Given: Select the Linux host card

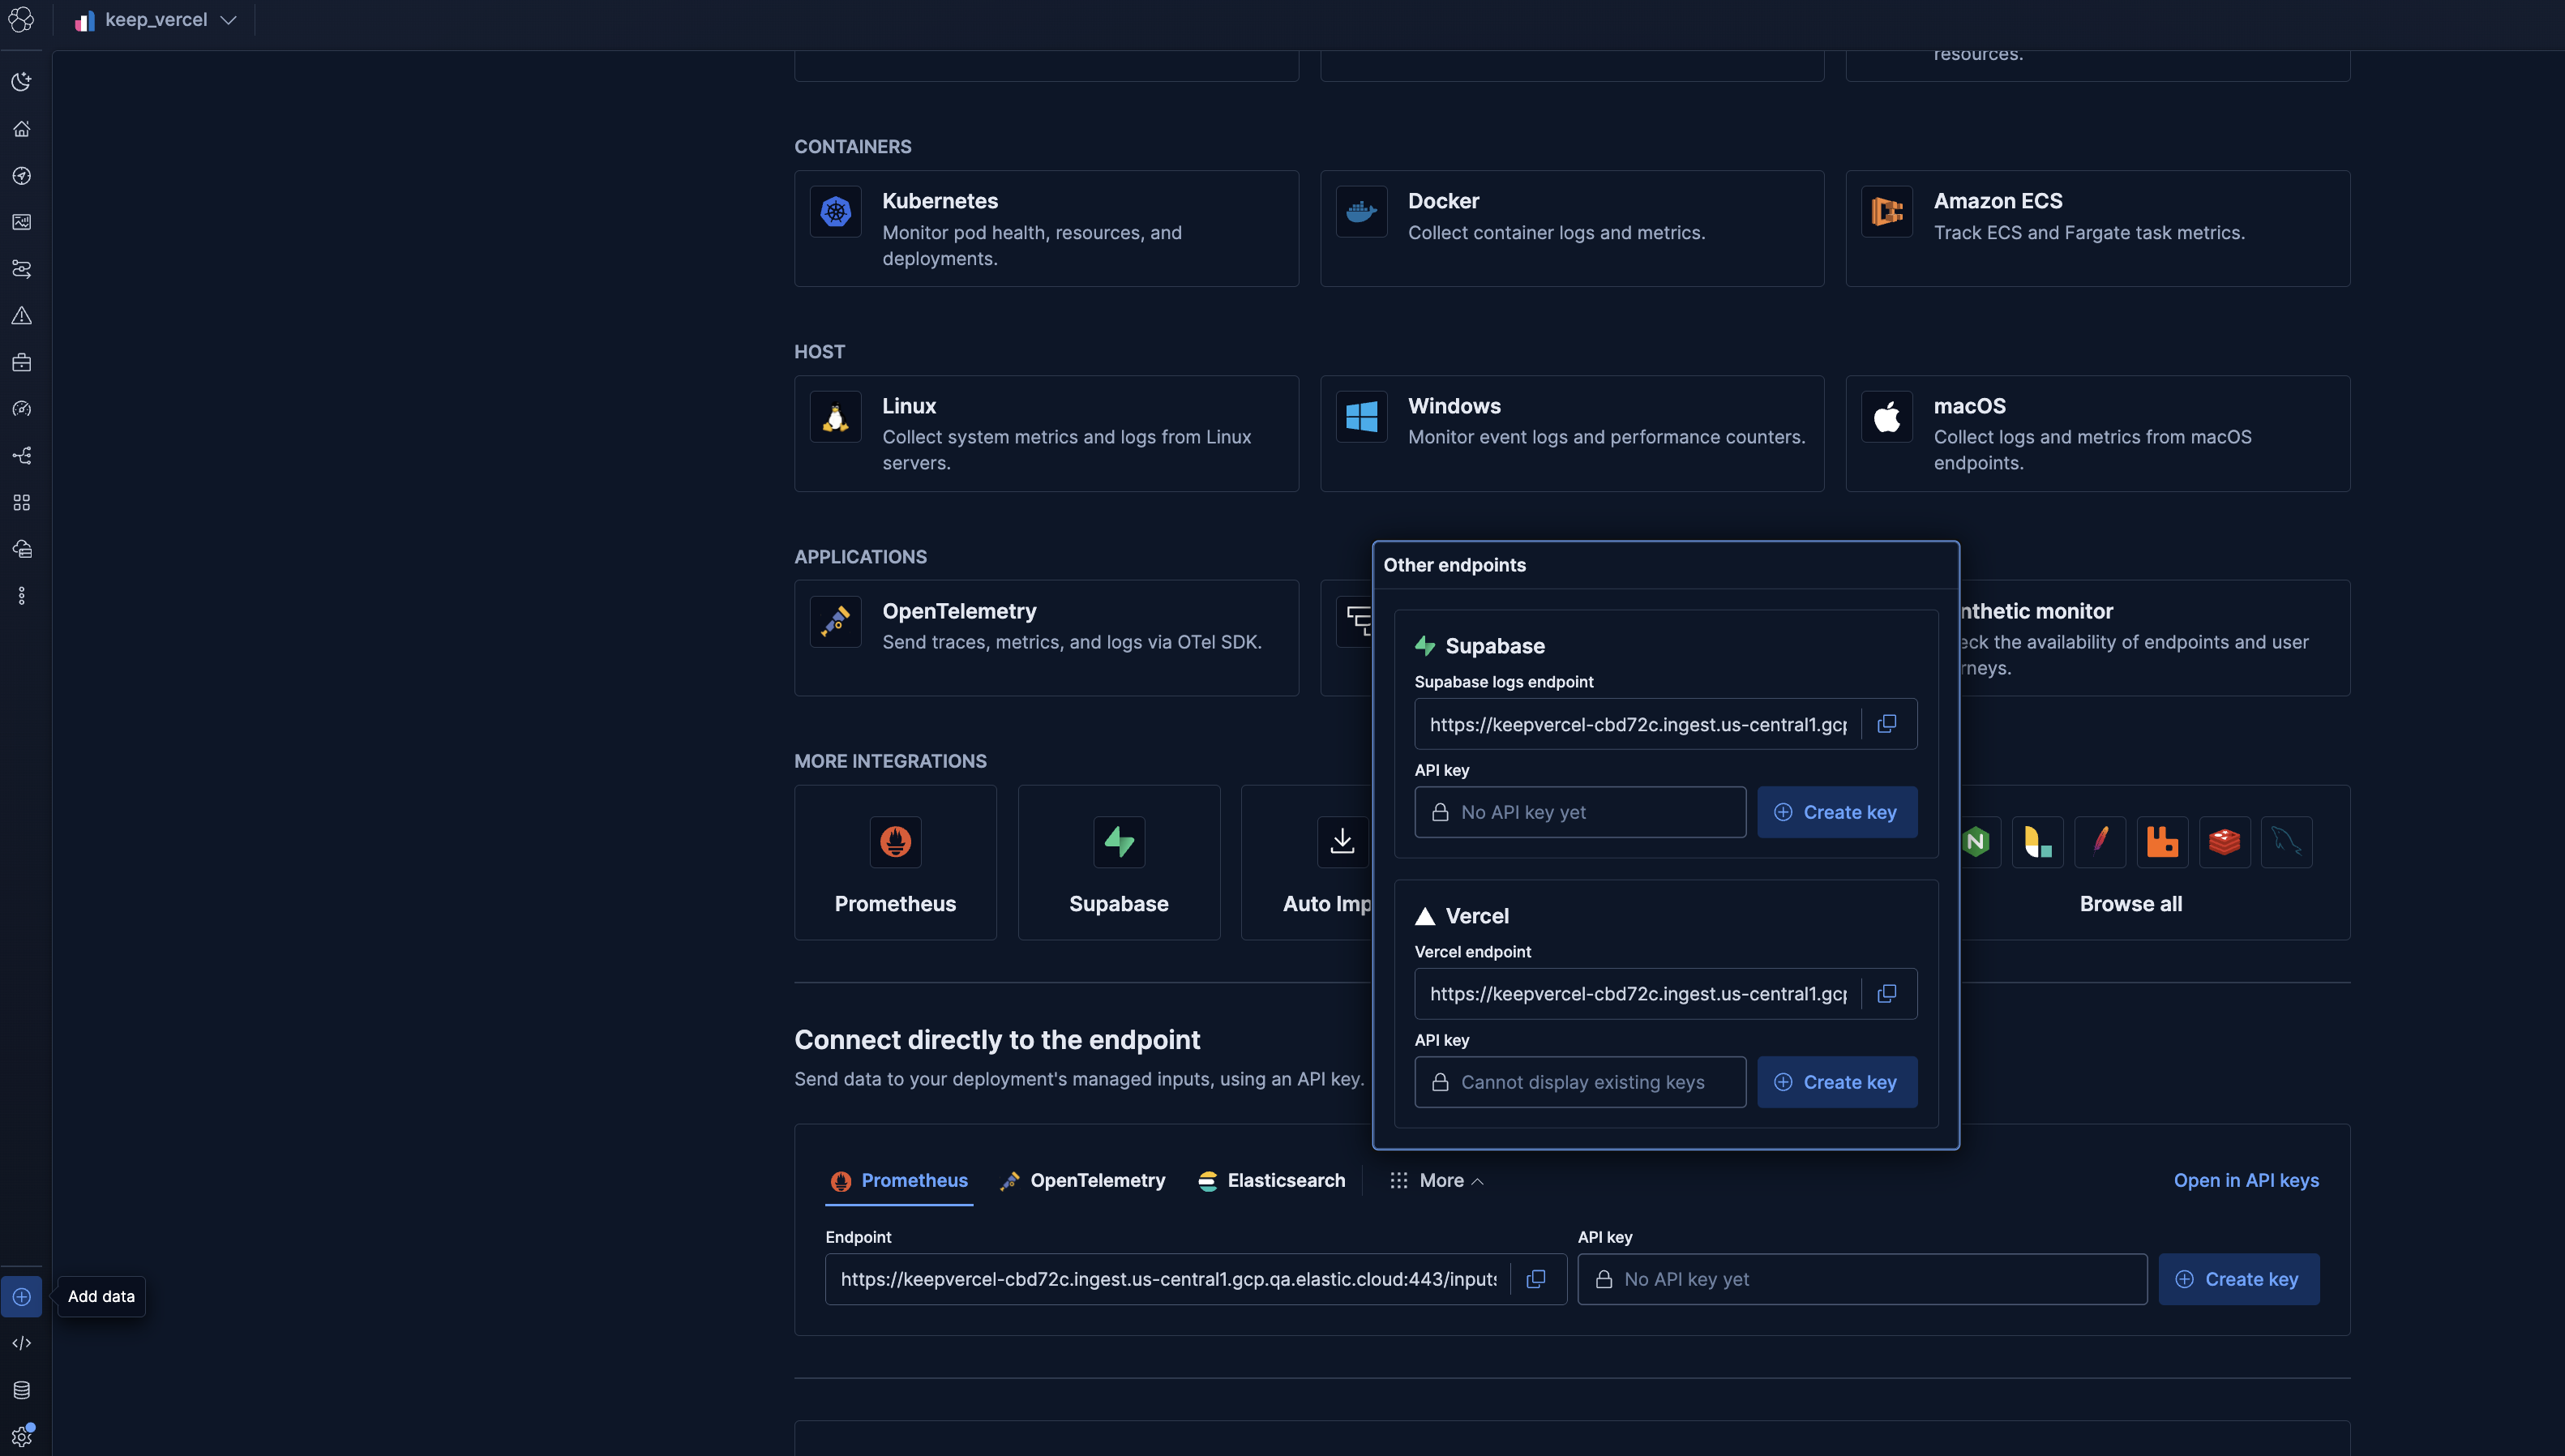Looking at the screenshot, I should tap(1046, 434).
